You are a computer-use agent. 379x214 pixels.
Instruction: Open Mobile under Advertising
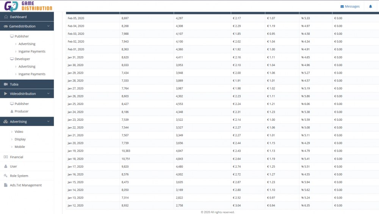[20, 147]
